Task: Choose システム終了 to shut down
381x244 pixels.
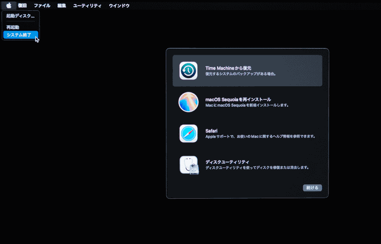Action: pyautogui.click(x=20, y=35)
